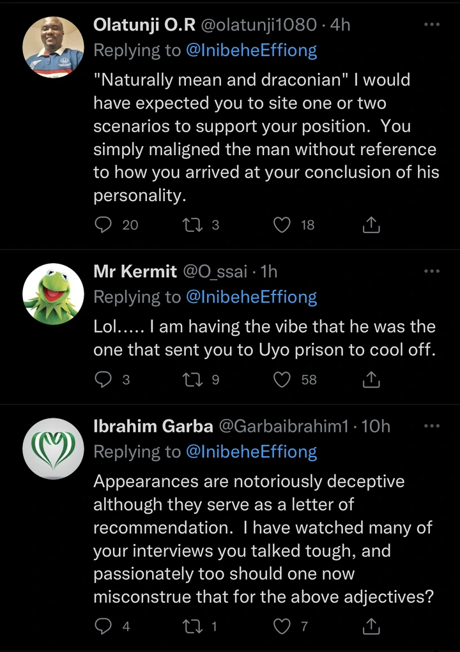Like Mr Kermit's tweet
This screenshot has height=652, width=460.
click(x=282, y=379)
